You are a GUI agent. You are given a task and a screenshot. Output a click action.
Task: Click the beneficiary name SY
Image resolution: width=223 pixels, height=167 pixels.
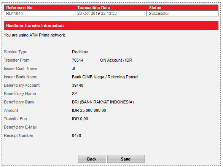click(75, 94)
